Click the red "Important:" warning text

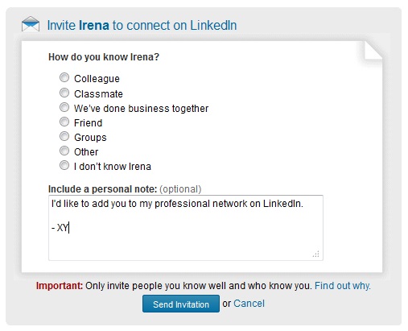60,286
